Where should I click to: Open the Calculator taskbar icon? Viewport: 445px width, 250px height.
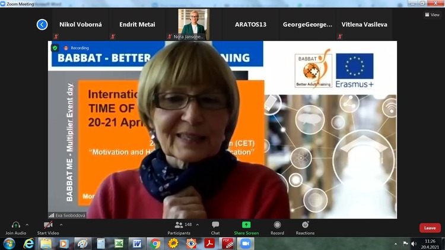click(x=101, y=243)
